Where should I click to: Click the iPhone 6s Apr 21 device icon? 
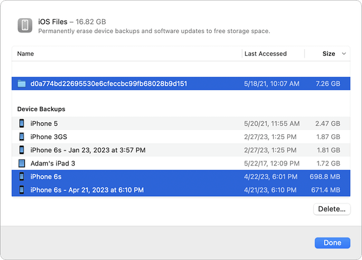[x=22, y=190]
